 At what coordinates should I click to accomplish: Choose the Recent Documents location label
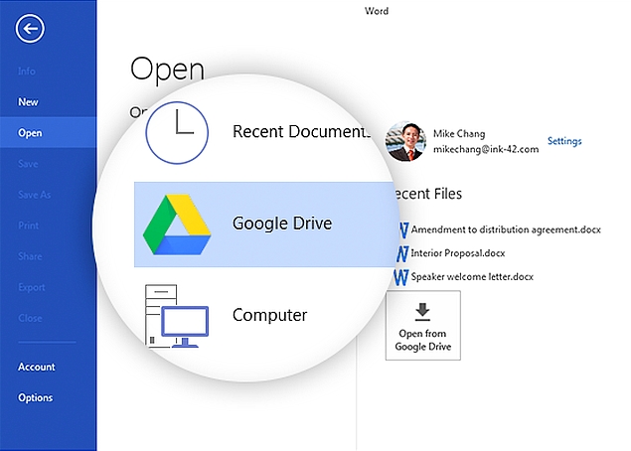298,131
